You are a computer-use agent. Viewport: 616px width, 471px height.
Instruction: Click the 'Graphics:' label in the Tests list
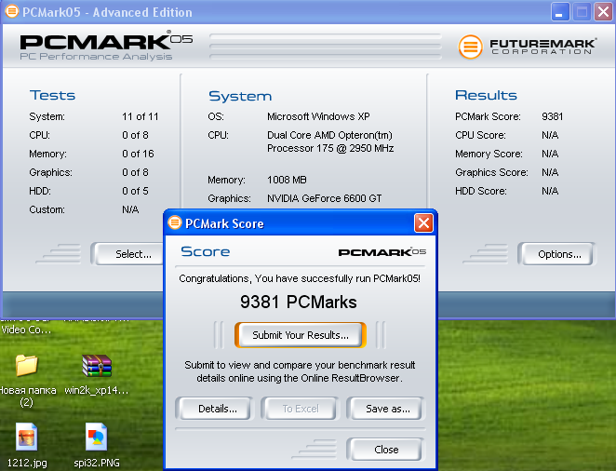tap(50, 172)
